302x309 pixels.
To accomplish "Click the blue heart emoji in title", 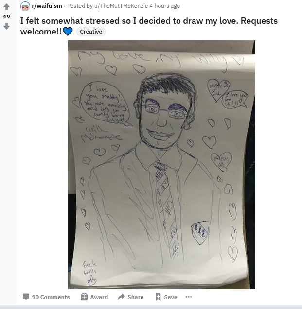I will coord(68,32).
